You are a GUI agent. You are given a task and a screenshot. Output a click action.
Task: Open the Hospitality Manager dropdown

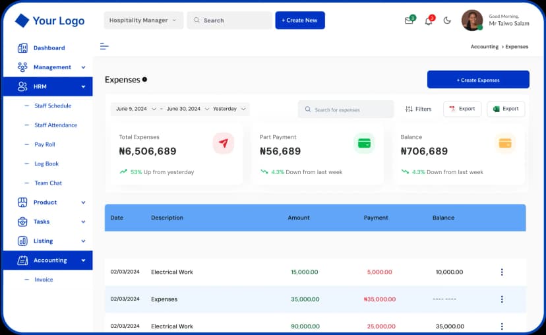144,20
